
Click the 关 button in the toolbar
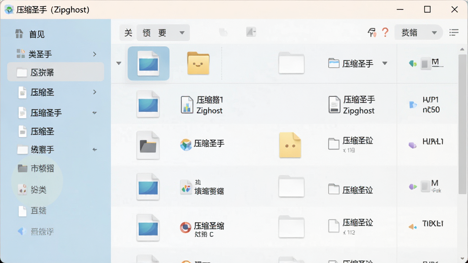pyautogui.click(x=128, y=32)
